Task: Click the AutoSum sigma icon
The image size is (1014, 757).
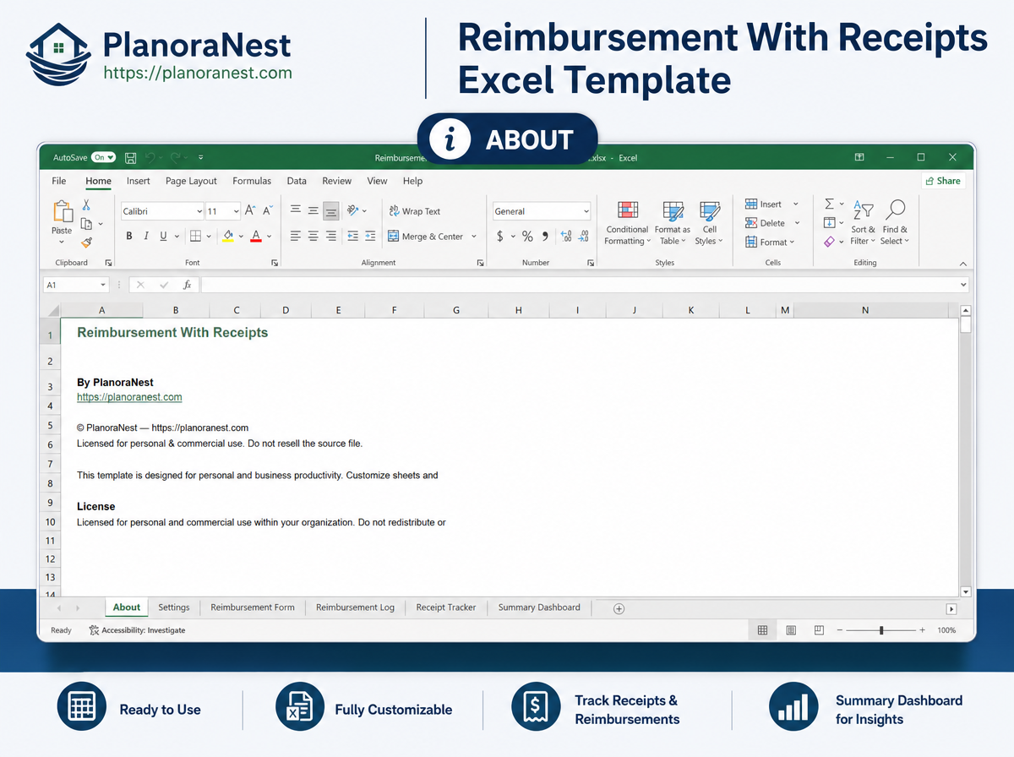Action: tap(829, 204)
